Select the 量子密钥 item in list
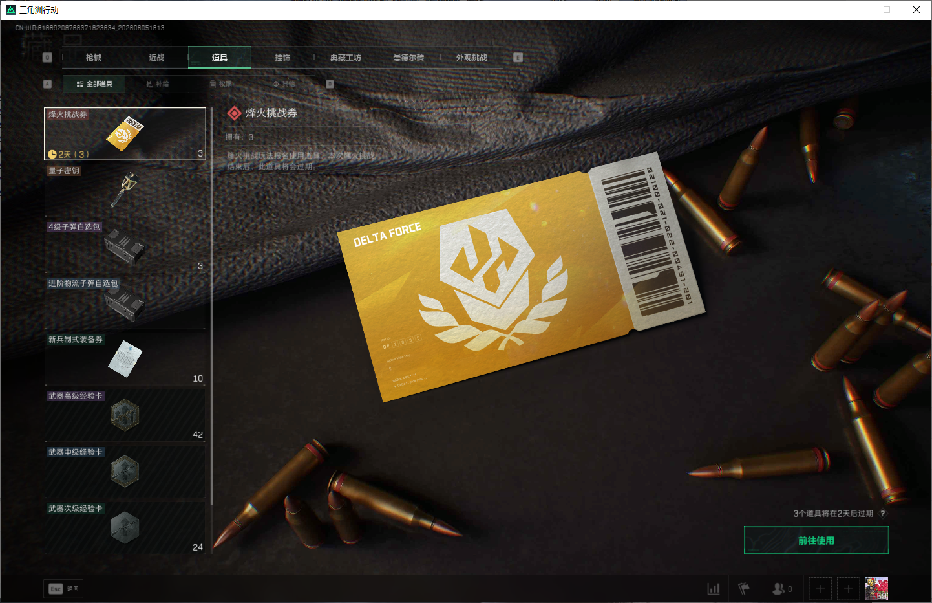This screenshot has width=932, height=603. point(125,190)
